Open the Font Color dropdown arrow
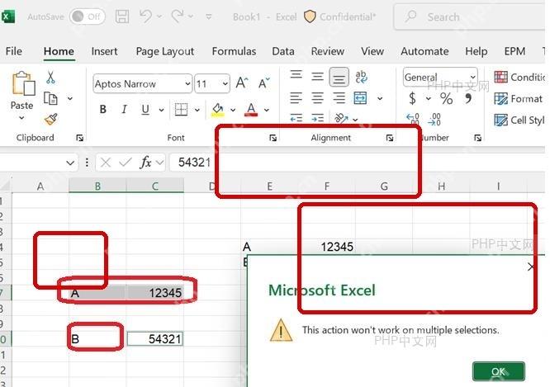Viewport: 550px width, 387px height. (267, 110)
